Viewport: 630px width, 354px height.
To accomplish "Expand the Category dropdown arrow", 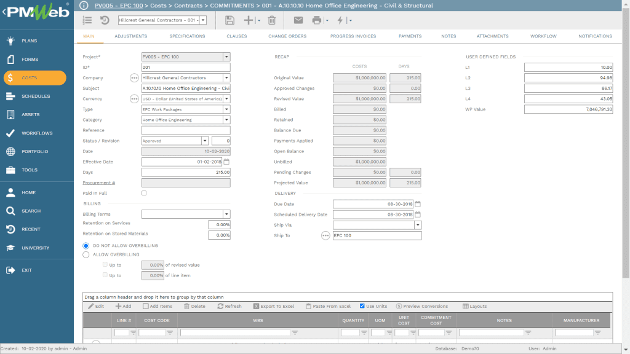I will 226,120.
